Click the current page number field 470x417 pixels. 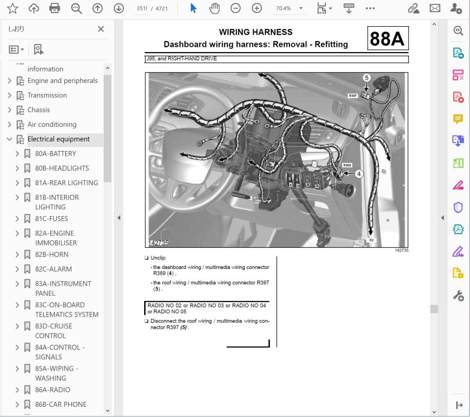tap(141, 8)
